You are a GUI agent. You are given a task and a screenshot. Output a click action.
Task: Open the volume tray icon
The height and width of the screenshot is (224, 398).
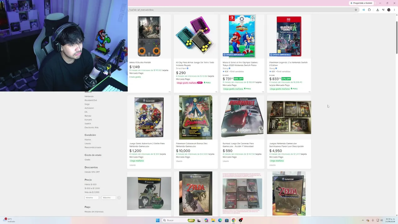382,220
